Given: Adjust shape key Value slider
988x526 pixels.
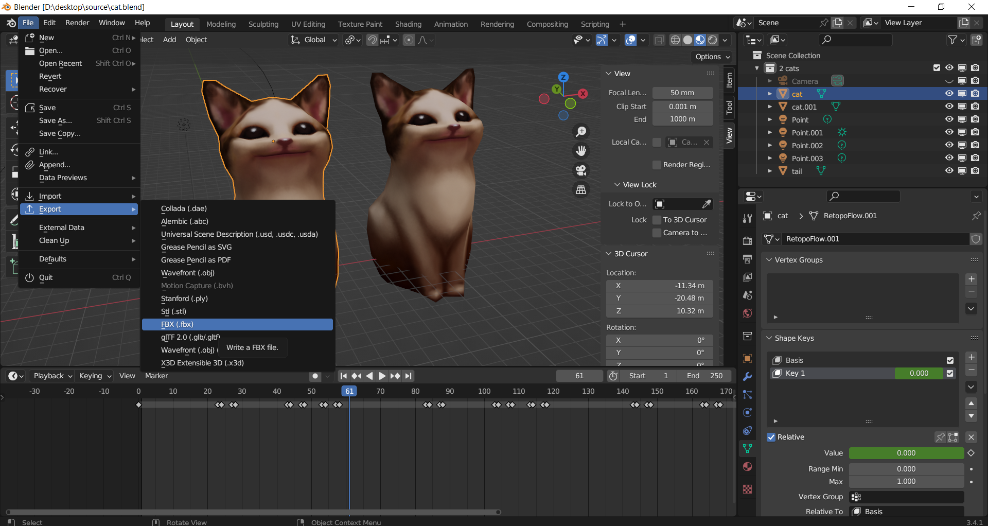Looking at the screenshot, I should (x=906, y=453).
